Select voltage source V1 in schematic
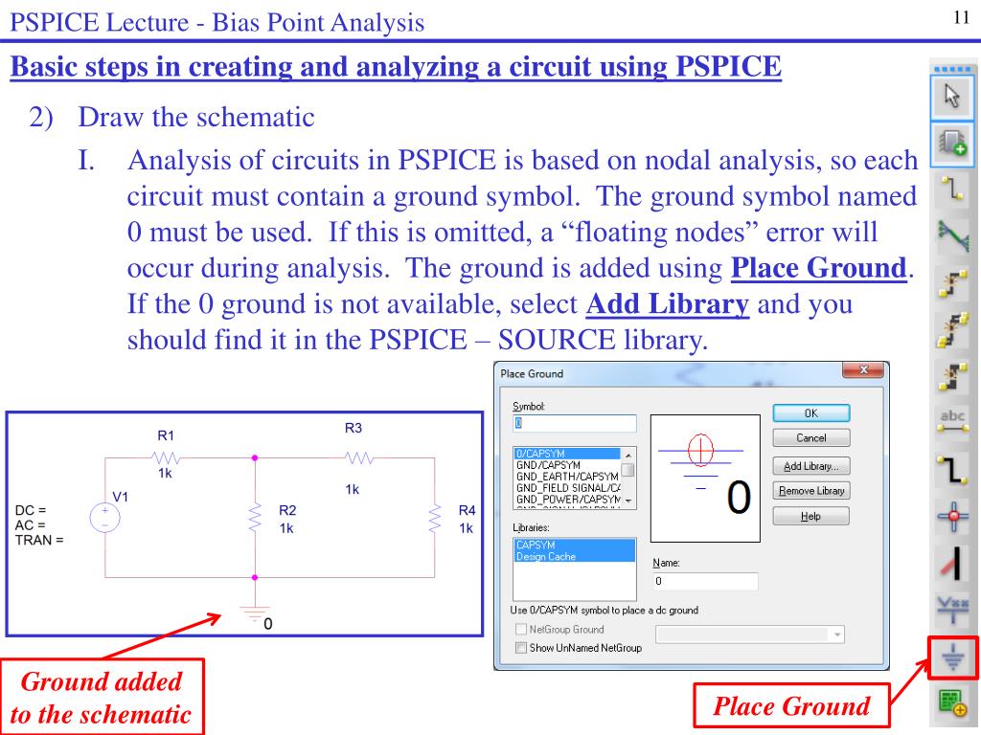 (x=105, y=518)
